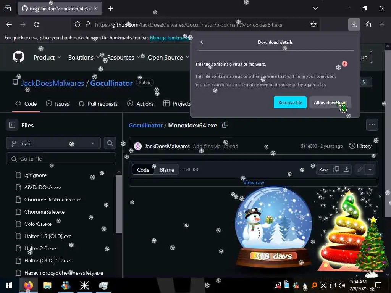Click the edit pencil icon
The width and height of the screenshot is (391, 293).
coord(360,170)
